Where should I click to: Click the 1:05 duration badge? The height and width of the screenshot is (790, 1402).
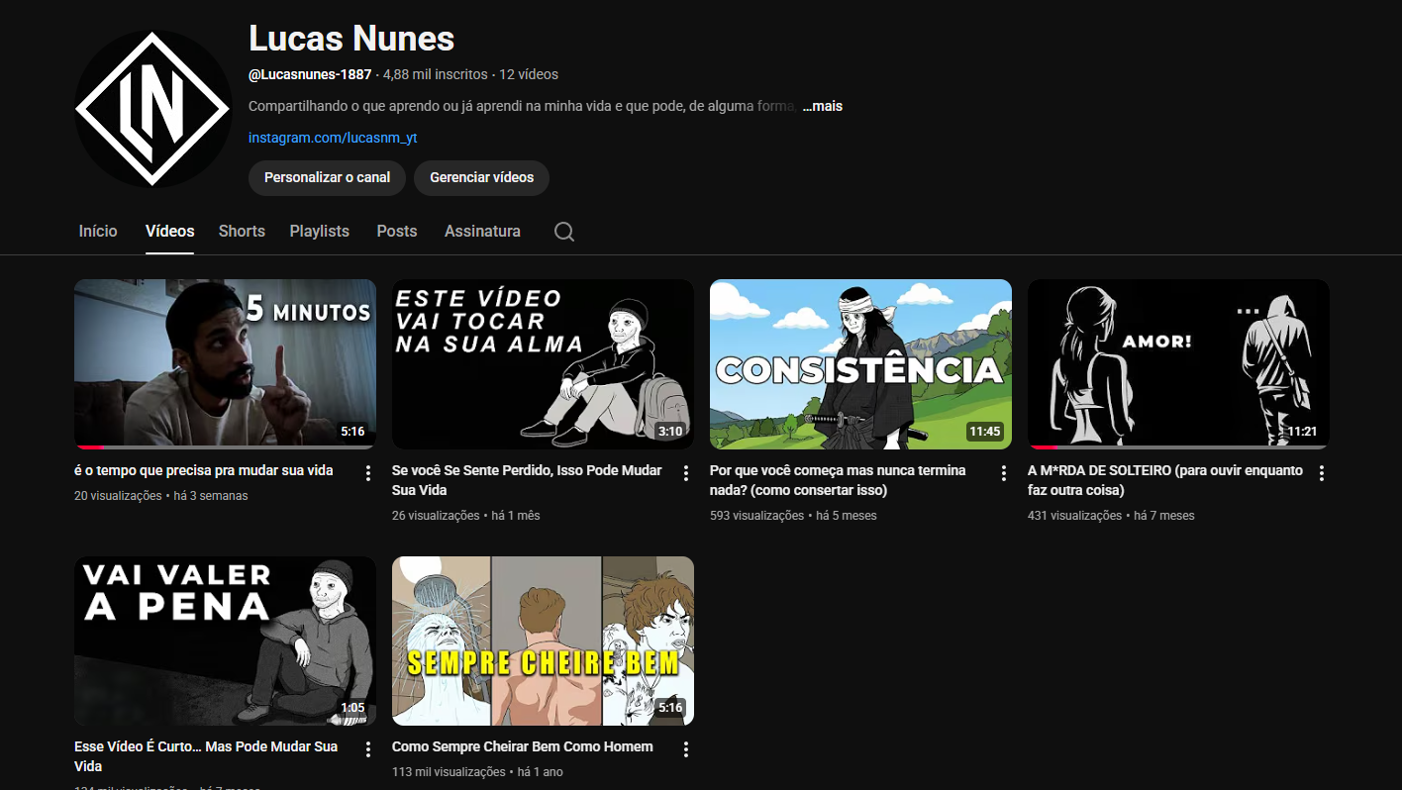(x=352, y=708)
